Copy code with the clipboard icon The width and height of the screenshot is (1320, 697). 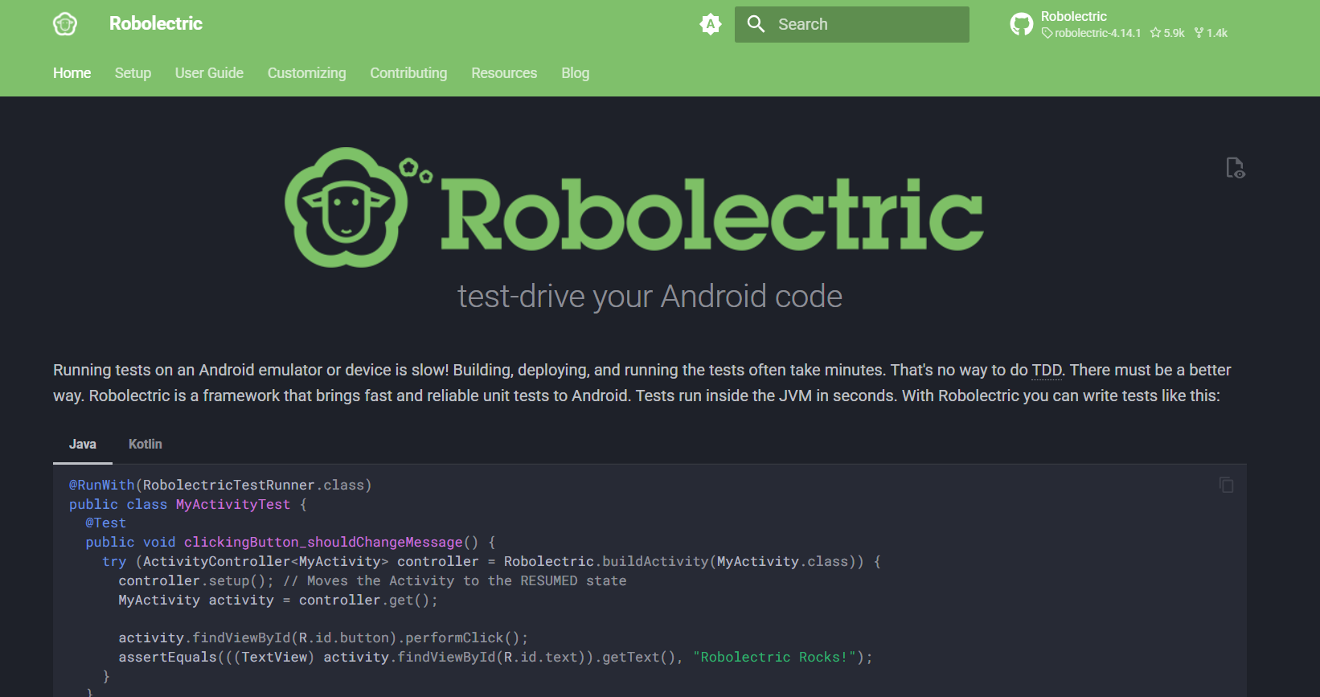(x=1226, y=485)
